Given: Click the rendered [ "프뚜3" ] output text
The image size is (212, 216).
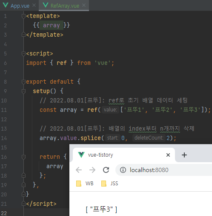Looking at the screenshot, I should tap(101, 210).
